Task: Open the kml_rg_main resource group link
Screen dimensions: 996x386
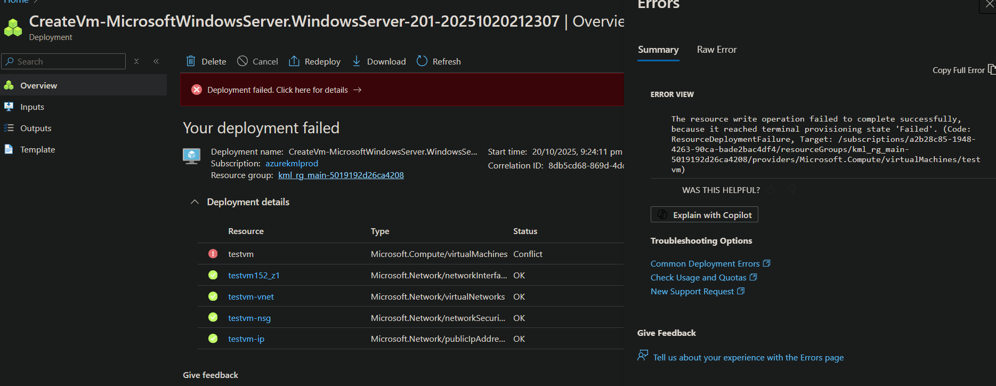Action: pos(341,175)
